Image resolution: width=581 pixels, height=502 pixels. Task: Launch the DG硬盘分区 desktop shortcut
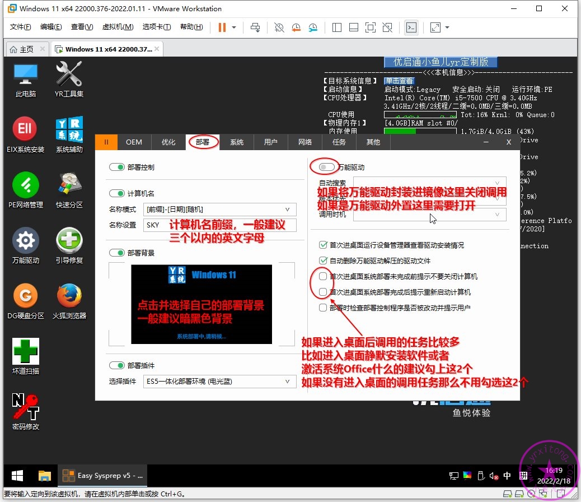[26, 301]
